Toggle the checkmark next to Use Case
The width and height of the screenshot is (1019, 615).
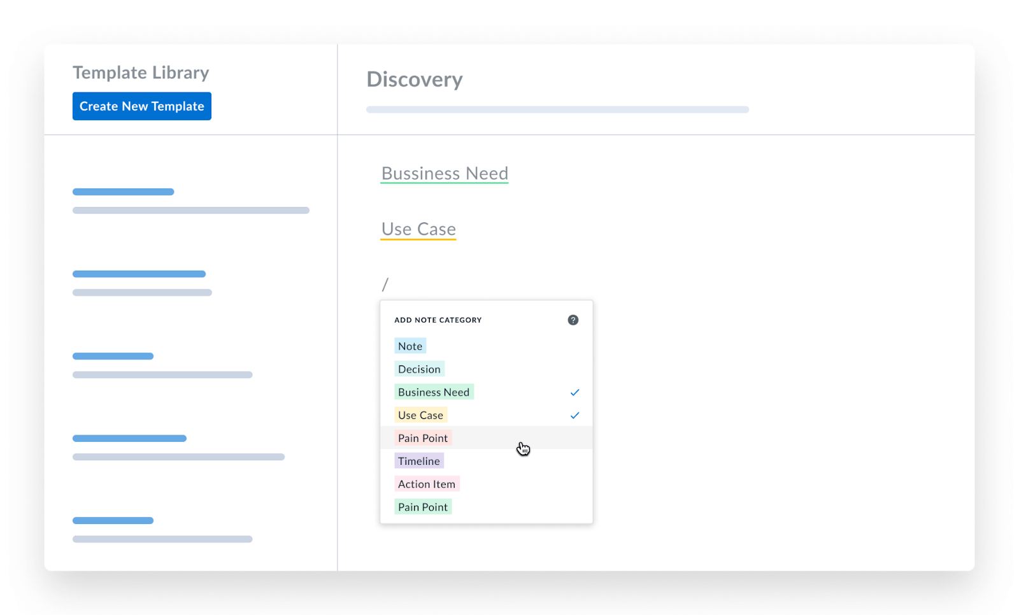[574, 415]
